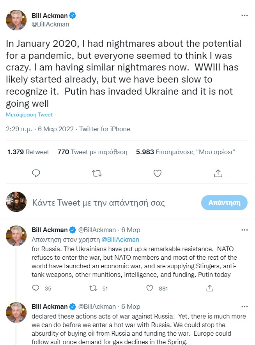Click the share icon on the main tweet

coord(218,173)
